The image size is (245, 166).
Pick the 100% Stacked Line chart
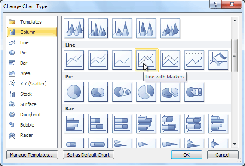click(122, 60)
